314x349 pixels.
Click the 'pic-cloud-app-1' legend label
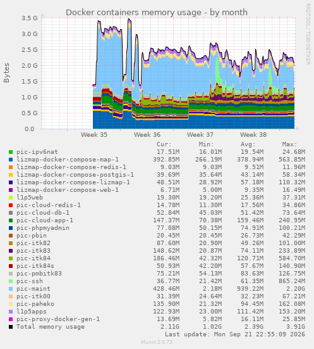click(x=45, y=220)
